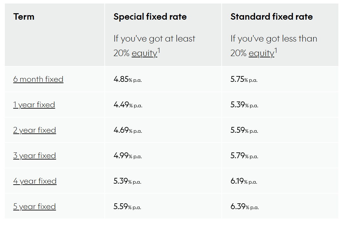Click the 4.69% p.a. rate value
The height and width of the screenshot is (232, 339).
(128, 130)
